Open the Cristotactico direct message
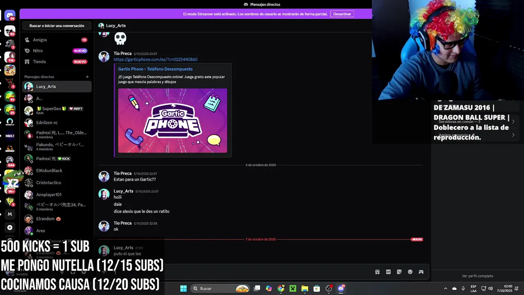 56,183
